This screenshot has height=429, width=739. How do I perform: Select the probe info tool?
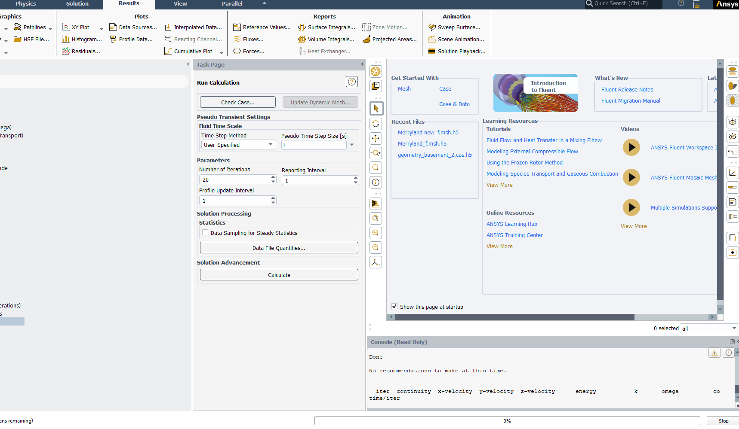tap(376, 182)
